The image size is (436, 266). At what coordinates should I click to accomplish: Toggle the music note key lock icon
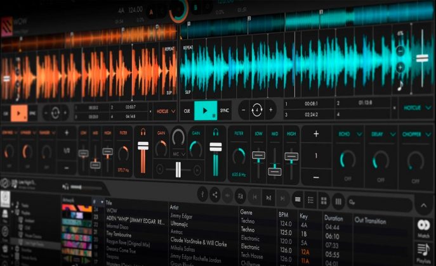pyautogui.click(x=400, y=85)
